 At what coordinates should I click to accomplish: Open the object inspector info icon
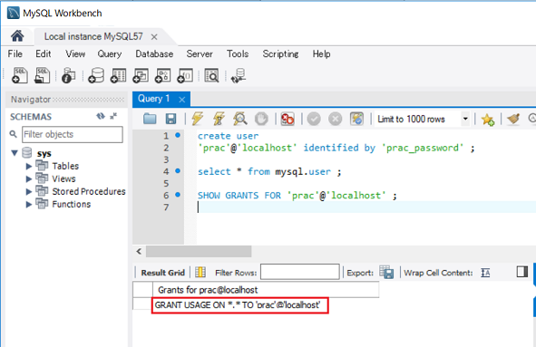point(68,75)
